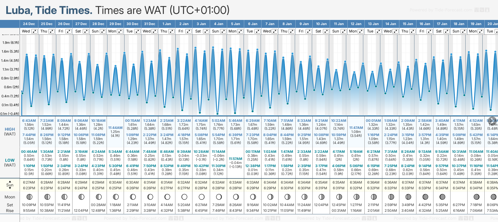Click expand icon for Thu 8 Jan
Screen dimensions: 498x222
point(292,31)
